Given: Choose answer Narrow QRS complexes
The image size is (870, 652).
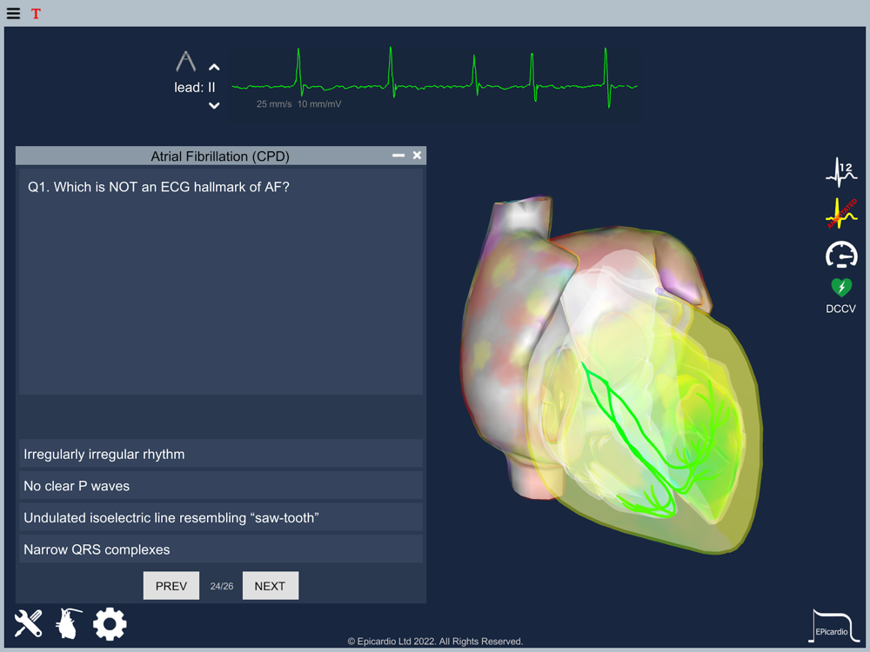Looking at the screenshot, I should [x=221, y=549].
